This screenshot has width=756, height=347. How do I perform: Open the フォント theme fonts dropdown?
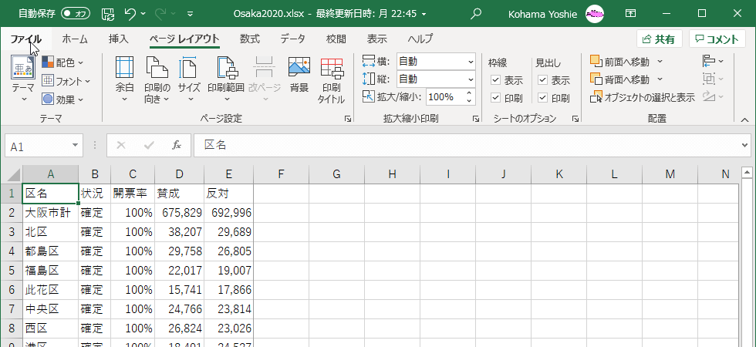pyautogui.click(x=66, y=81)
